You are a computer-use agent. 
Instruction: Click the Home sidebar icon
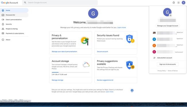pyautogui.click(x=3, y=10)
